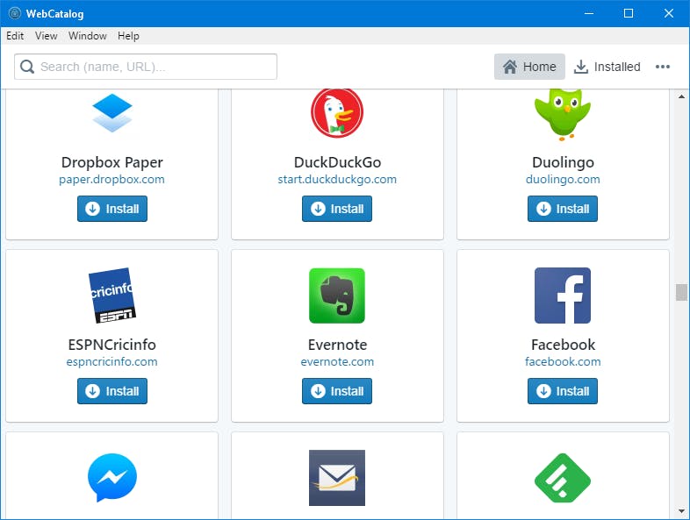The image size is (690, 520).
Task: Click the Evernote elephant icon
Action: pos(337,296)
